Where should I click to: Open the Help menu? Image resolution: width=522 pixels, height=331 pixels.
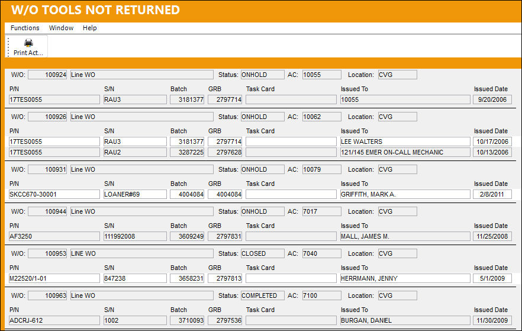pos(90,28)
